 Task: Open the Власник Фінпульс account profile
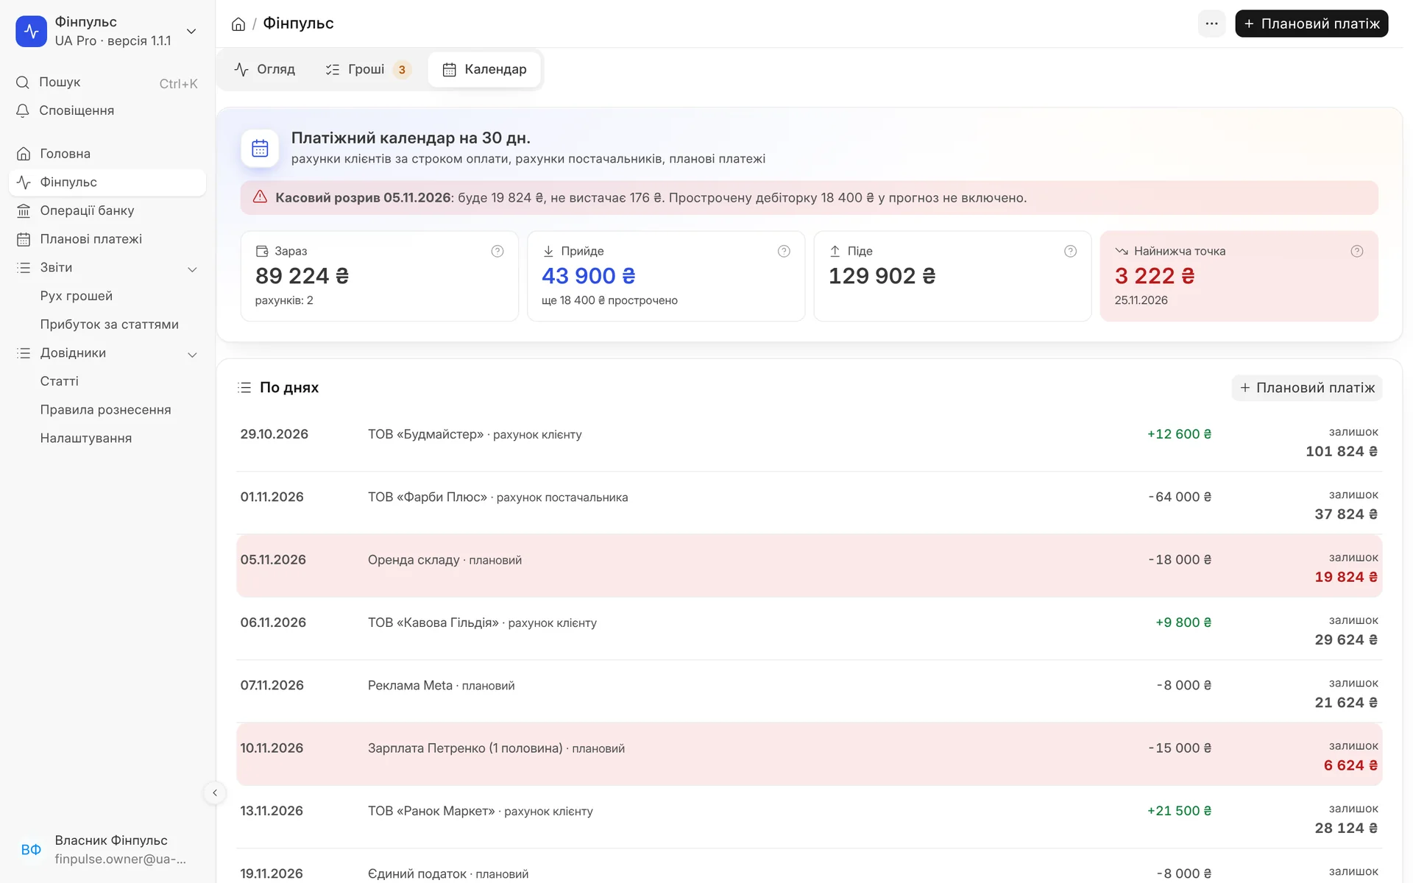[x=107, y=850]
